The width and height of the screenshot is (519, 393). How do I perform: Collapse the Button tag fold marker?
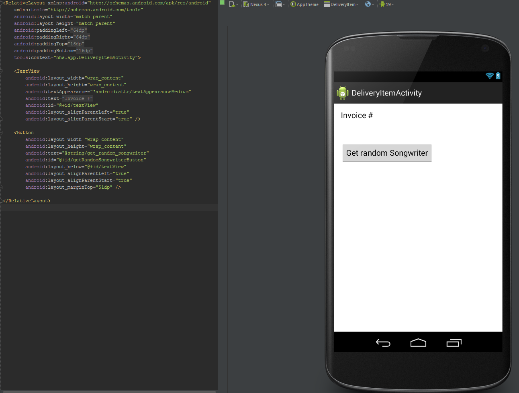(x=1, y=133)
